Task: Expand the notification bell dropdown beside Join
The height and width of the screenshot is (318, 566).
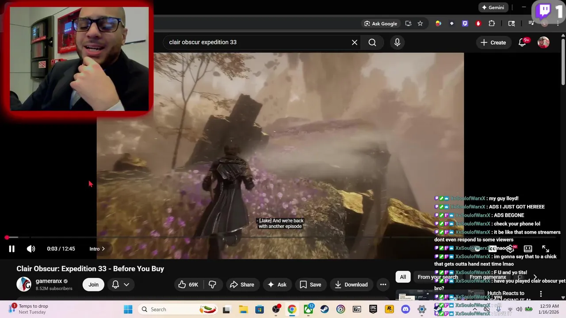Action: pos(121,284)
